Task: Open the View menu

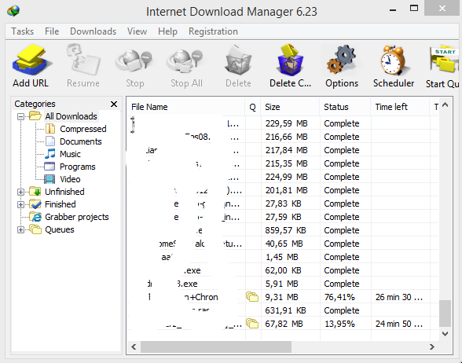Action: [137, 31]
